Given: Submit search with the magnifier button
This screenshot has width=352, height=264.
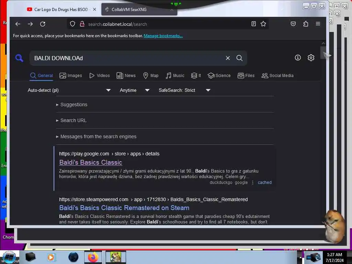Looking at the screenshot, I should point(240,58).
